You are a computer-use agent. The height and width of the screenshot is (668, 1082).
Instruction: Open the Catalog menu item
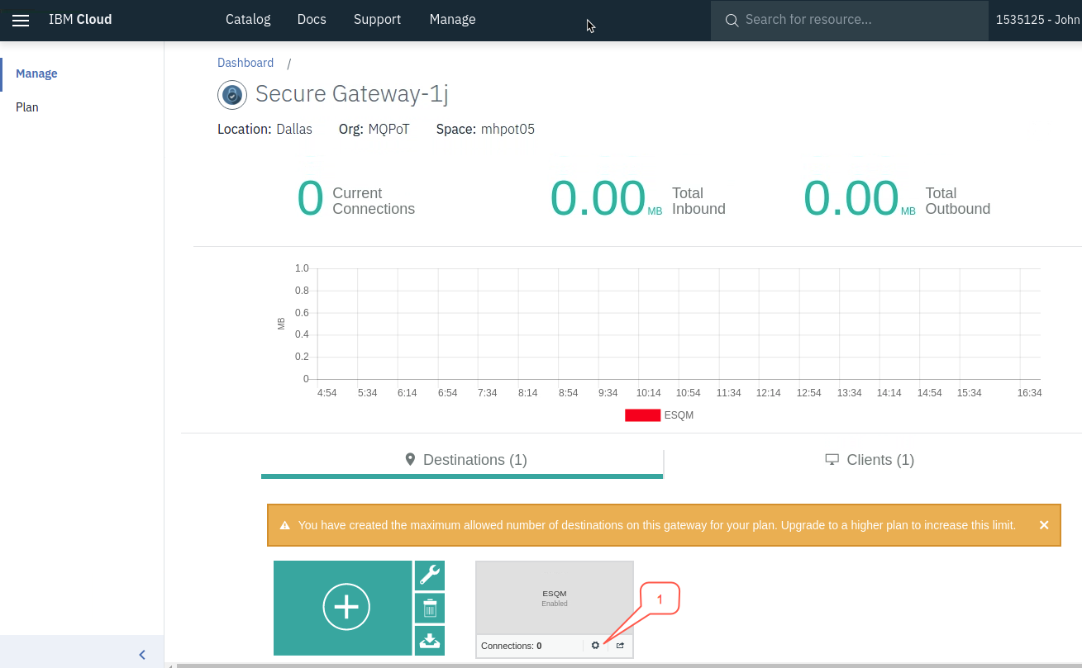point(248,20)
